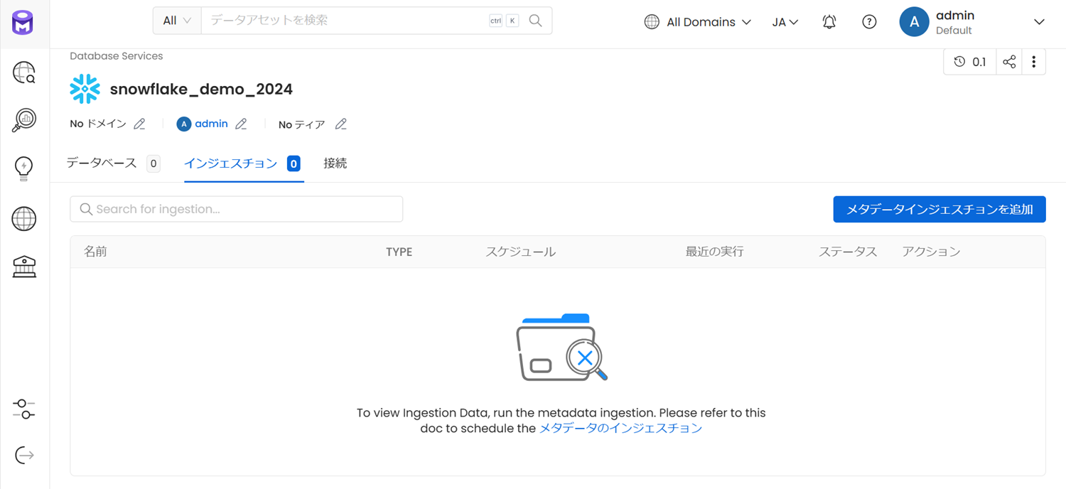1066x489 pixels.
Task: Click the 最近の実行 column header
Action: pos(715,252)
